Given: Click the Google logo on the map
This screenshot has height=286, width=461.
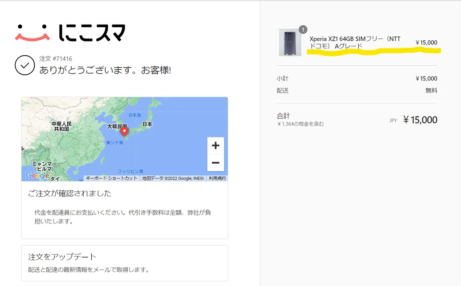Looking at the screenshot, I should click(37, 176).
